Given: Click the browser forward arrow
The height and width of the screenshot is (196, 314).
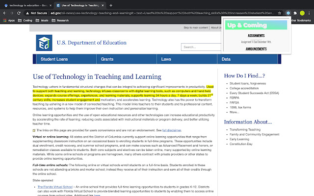Looking at the screenshot, I should (x=12, y=13).
